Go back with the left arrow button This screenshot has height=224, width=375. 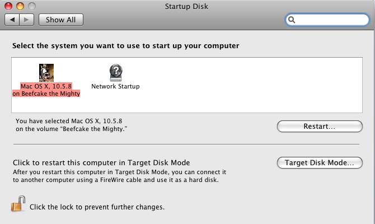12,20
